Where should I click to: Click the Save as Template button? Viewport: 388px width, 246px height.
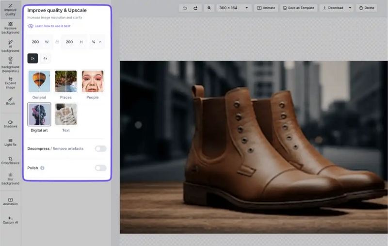point(299,8)
